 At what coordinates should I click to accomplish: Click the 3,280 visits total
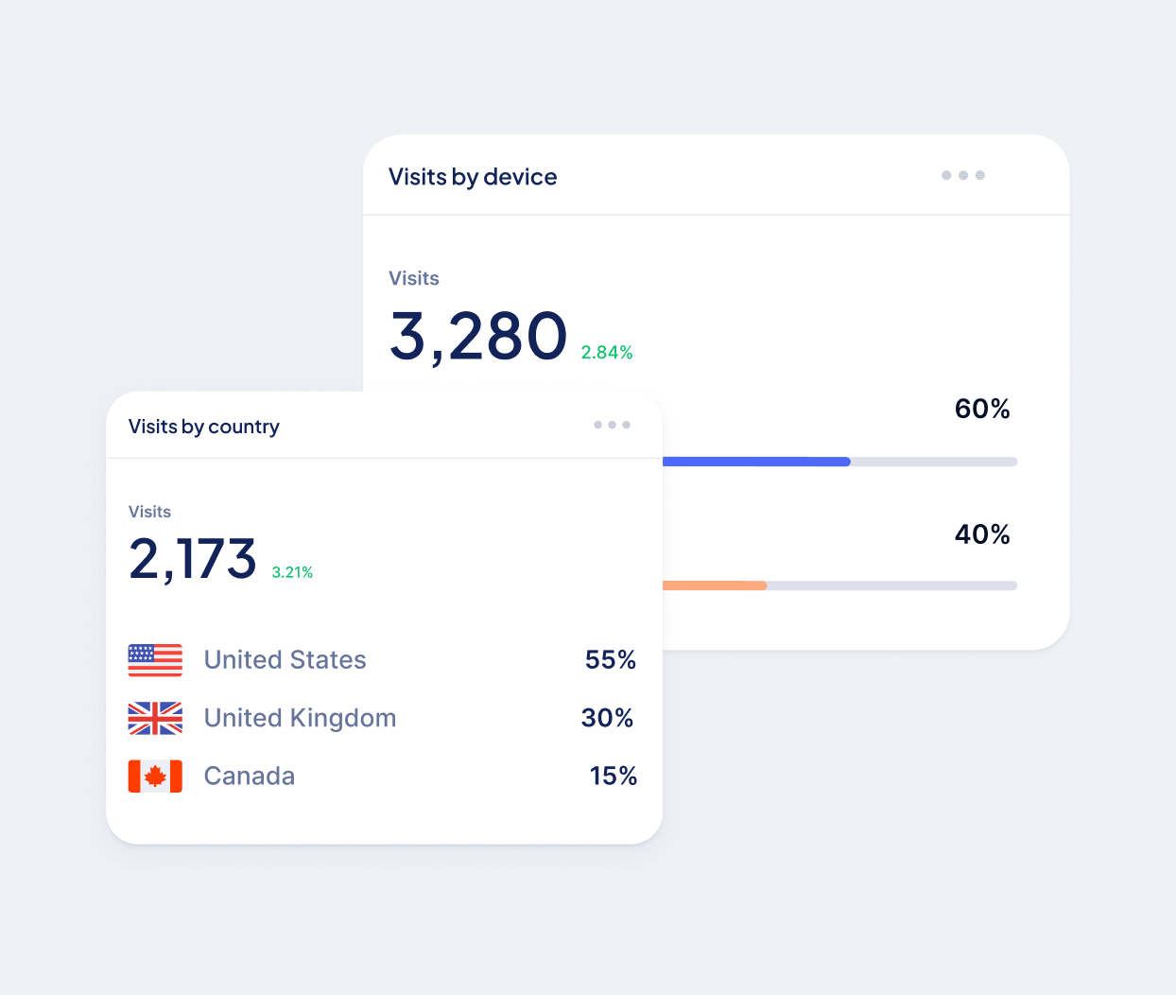coord(478,336)
